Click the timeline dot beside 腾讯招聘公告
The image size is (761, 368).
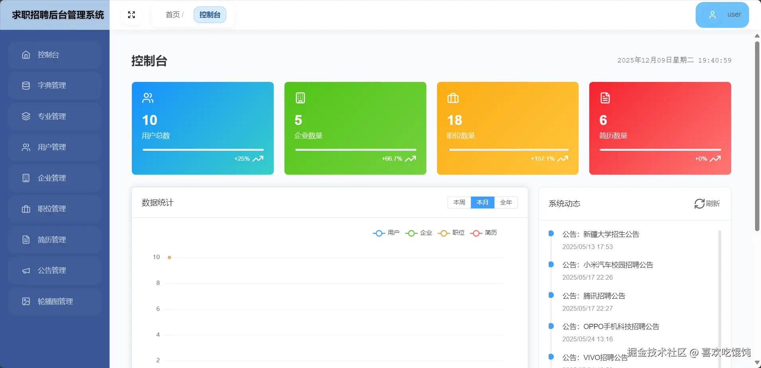tap(551, 295)
